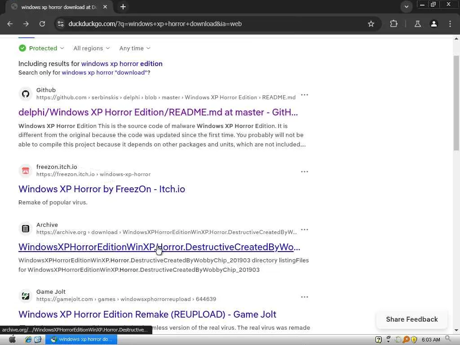This screenshot has height=345, width=460.
Task: Open Windows XP Horror by FreezOn link
Action: (x=102, y=189)
